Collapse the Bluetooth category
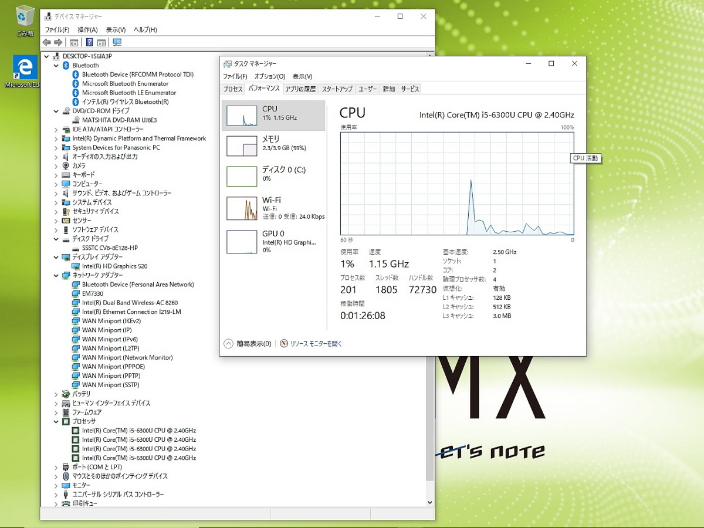 click(x=56, y=66)
